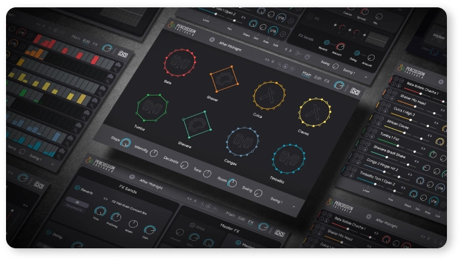Click the blue Congas instrument circle

pyautogui.click(x=242, y=142)
